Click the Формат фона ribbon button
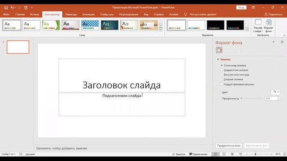Image resolution: width=287 pixels, height=161 pixels. click(x=268, y=26)
